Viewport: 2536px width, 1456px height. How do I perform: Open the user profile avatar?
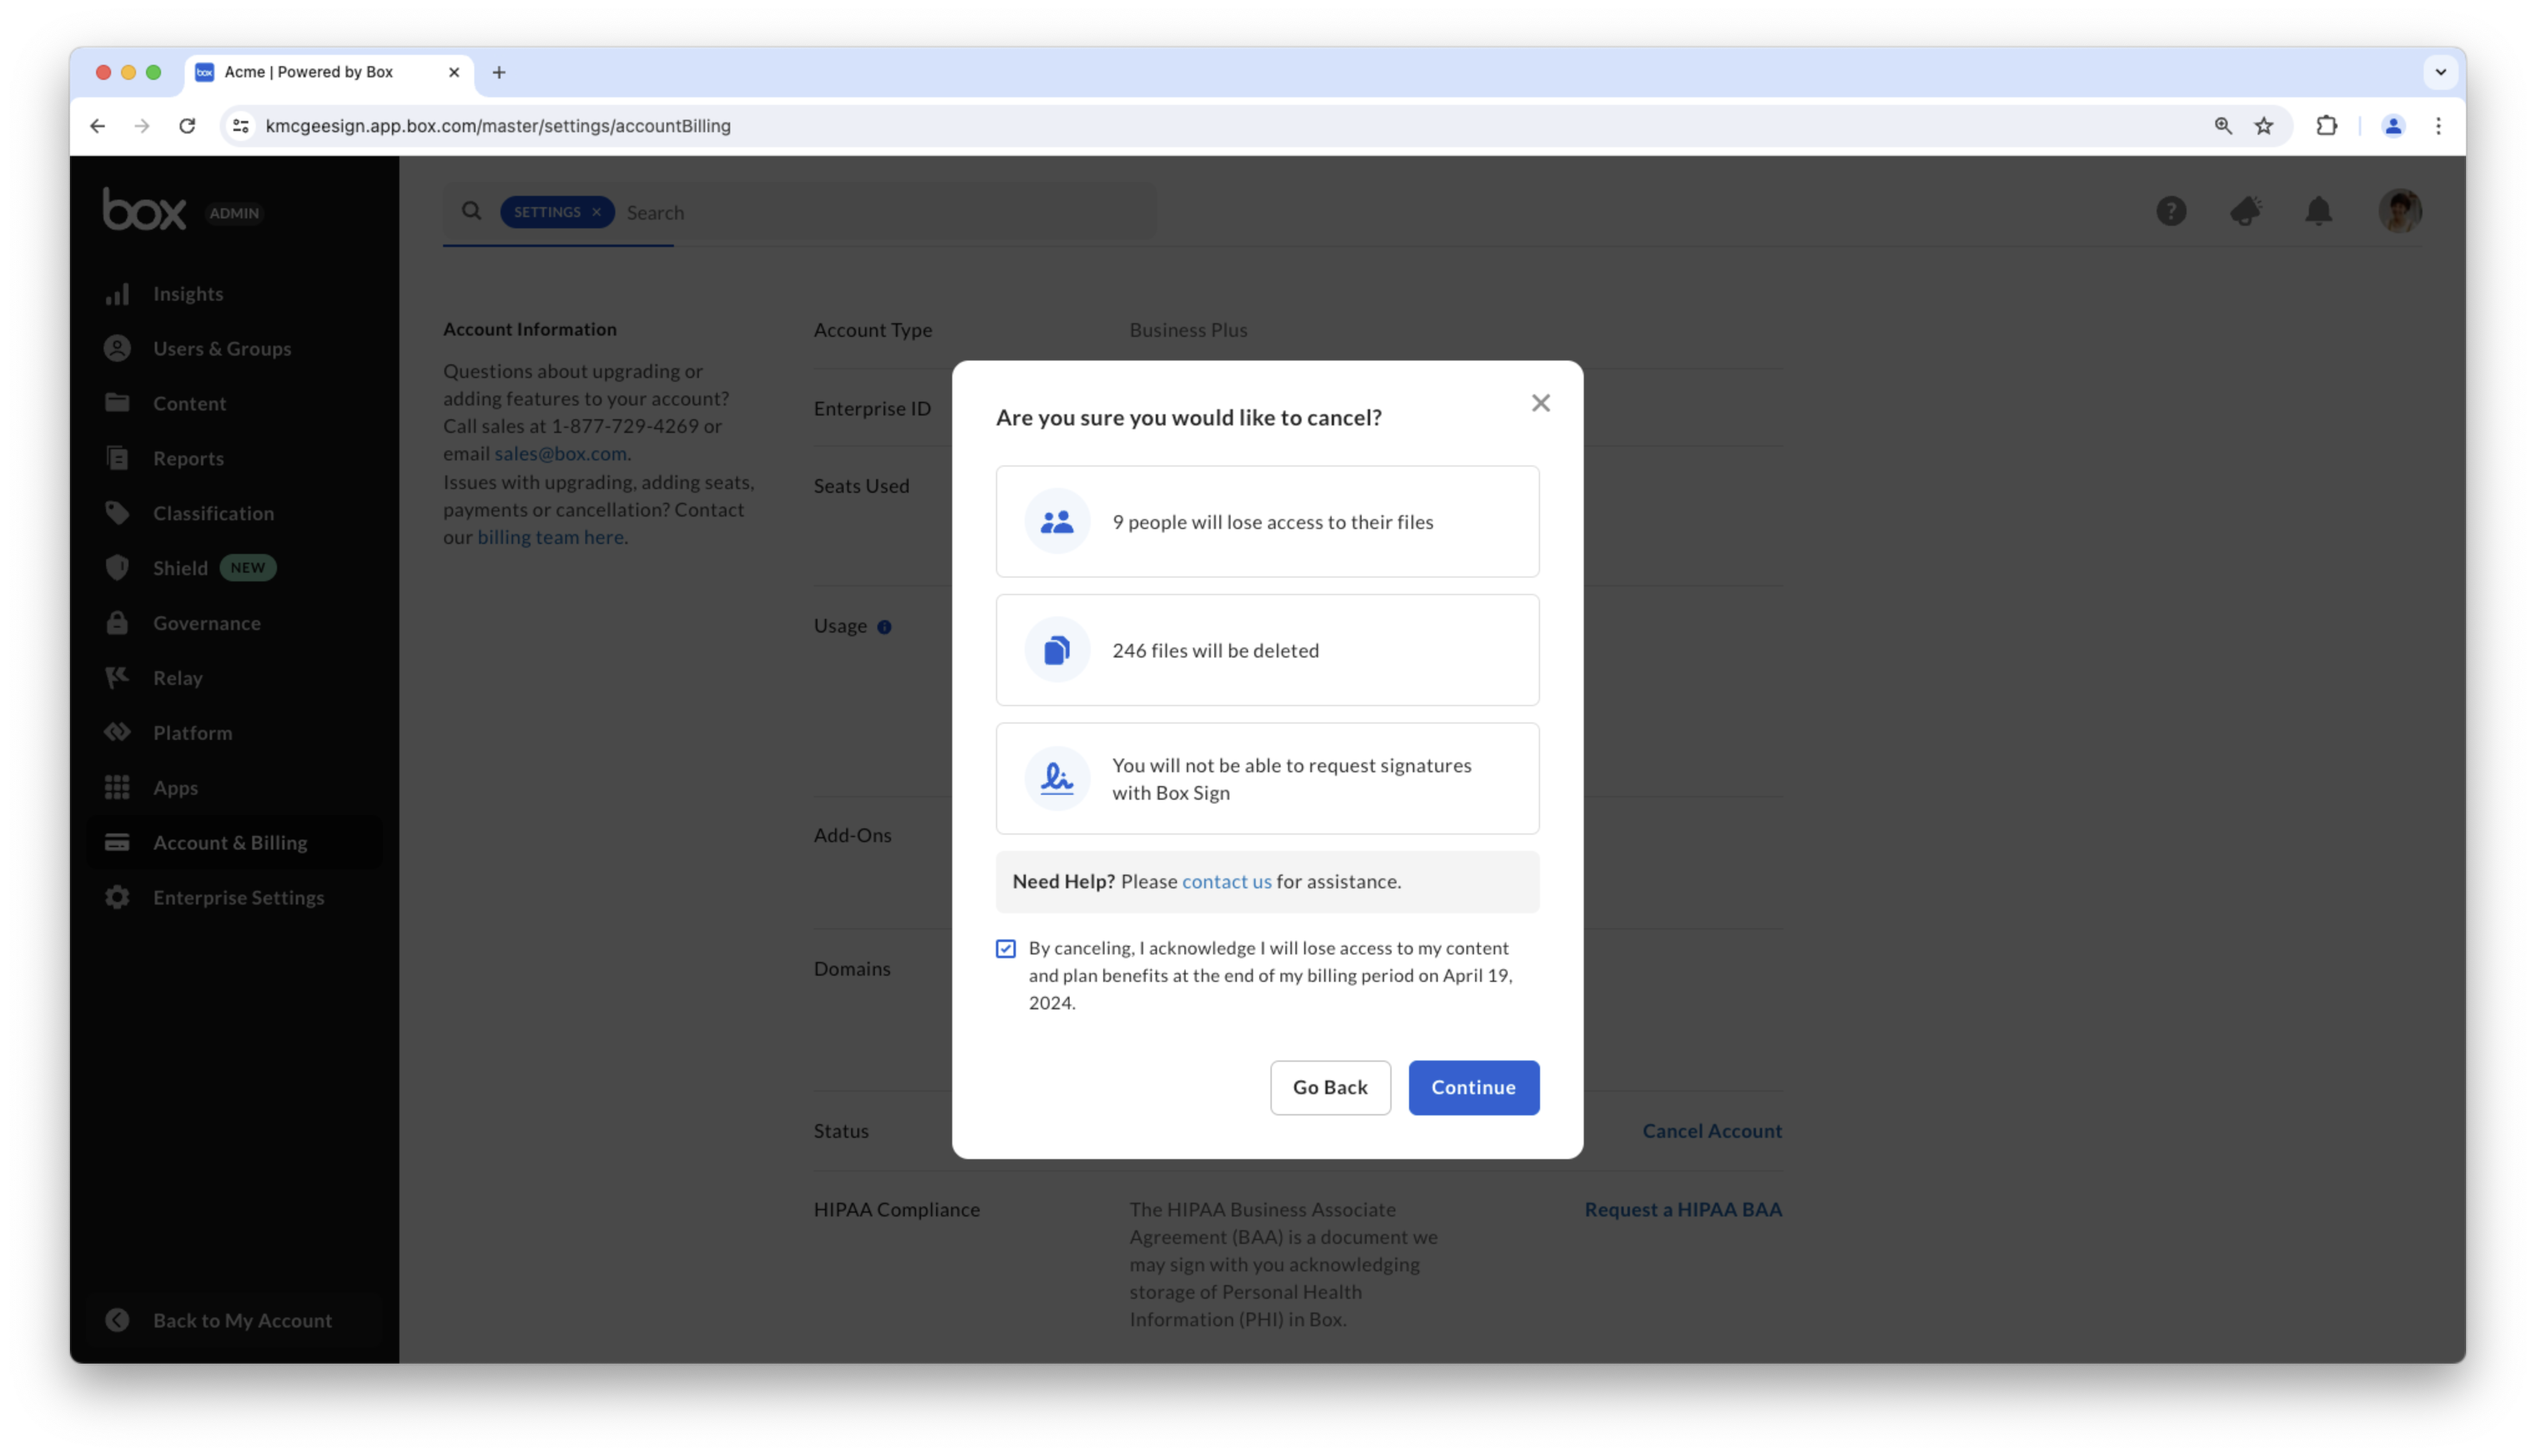click(2399, 211)
